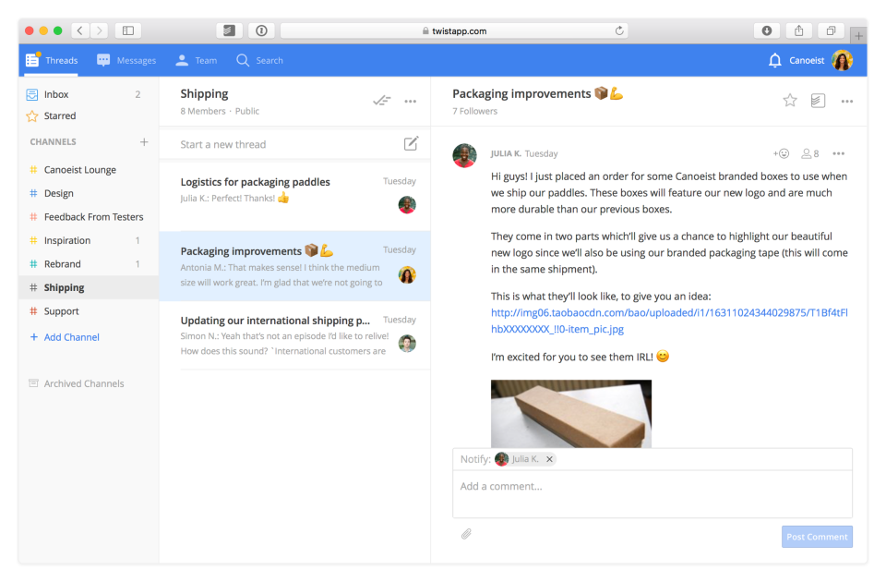The image size is (886, 582).
Task: Click the attach file paperclip icon
Action: pyautogui.click(x=467, y=534)
